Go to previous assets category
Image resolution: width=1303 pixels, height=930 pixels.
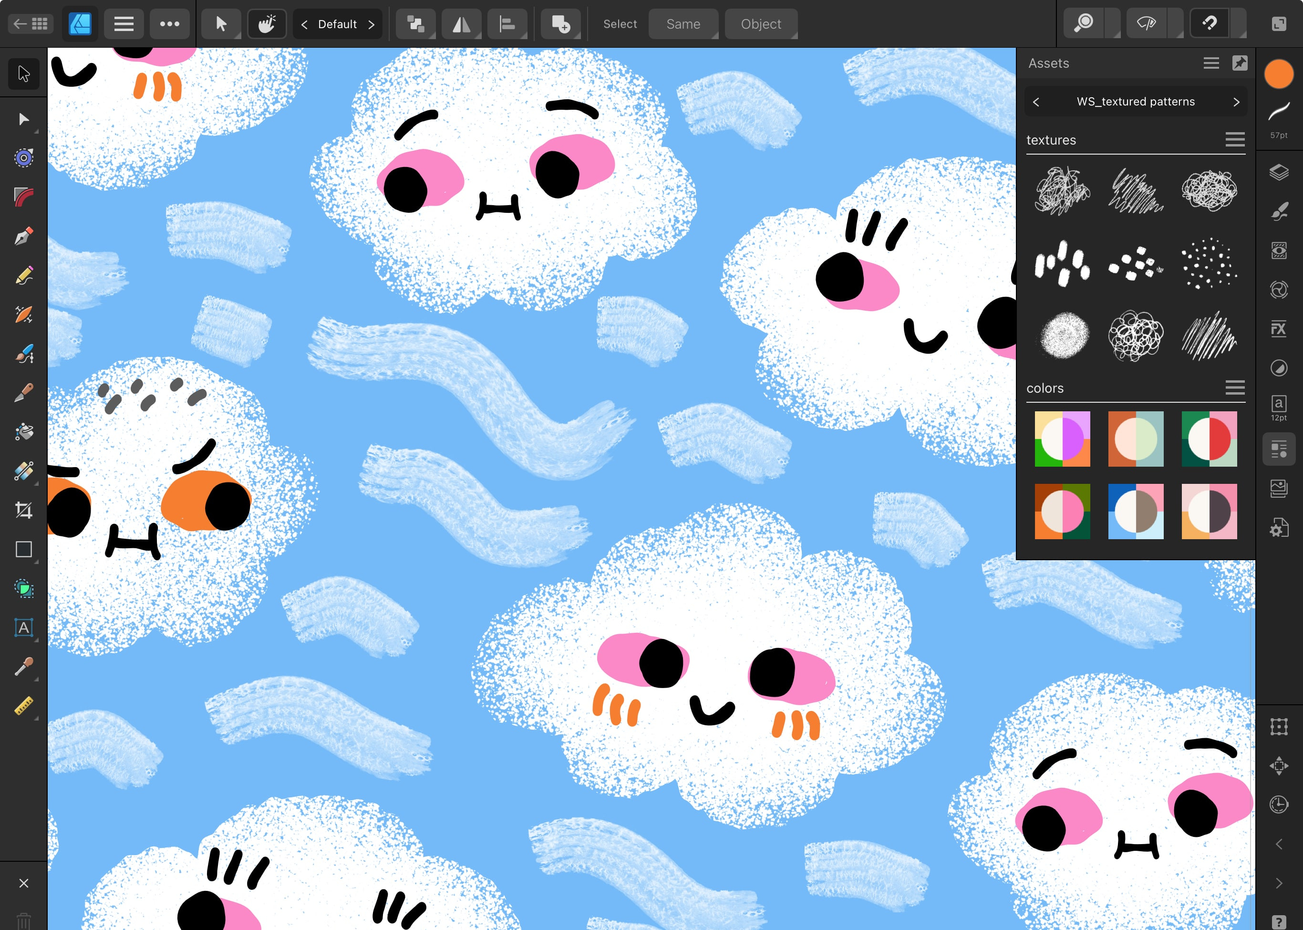1036,102
